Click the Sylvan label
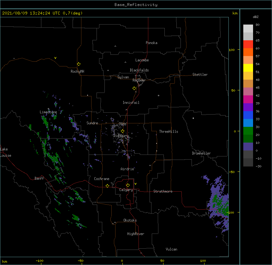Image resolution: width=272 pixels, height=265 pixels. pyautogui.click(x=123, y=77)
